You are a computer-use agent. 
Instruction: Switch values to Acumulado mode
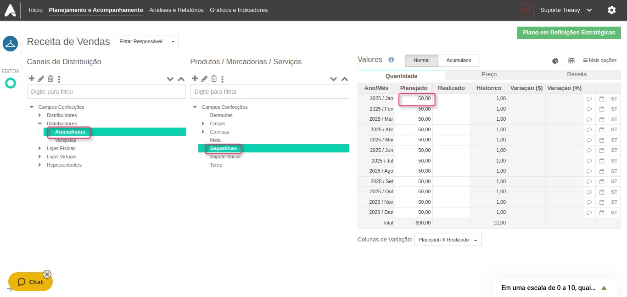tap(459, 60)
